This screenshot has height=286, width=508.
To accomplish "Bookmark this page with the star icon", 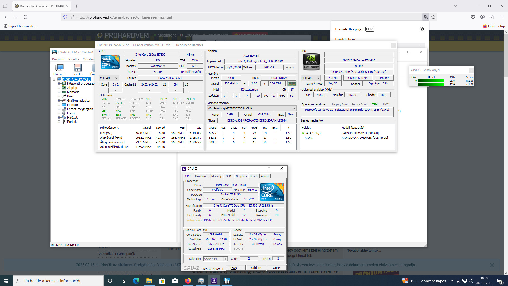I will pyautogui.click(x=433, y=17).
